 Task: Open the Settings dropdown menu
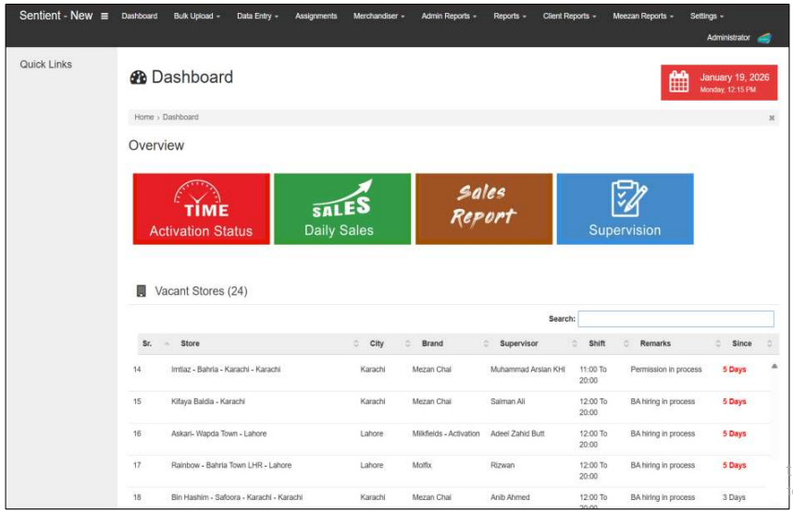point(707,16)
